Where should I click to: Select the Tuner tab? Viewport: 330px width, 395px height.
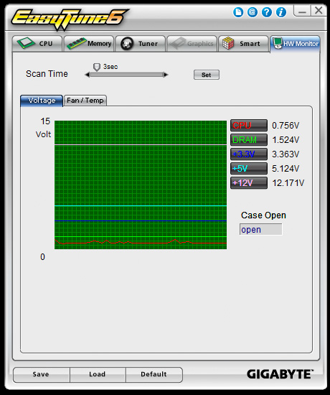pyautogui.click(x=141, y=44)
